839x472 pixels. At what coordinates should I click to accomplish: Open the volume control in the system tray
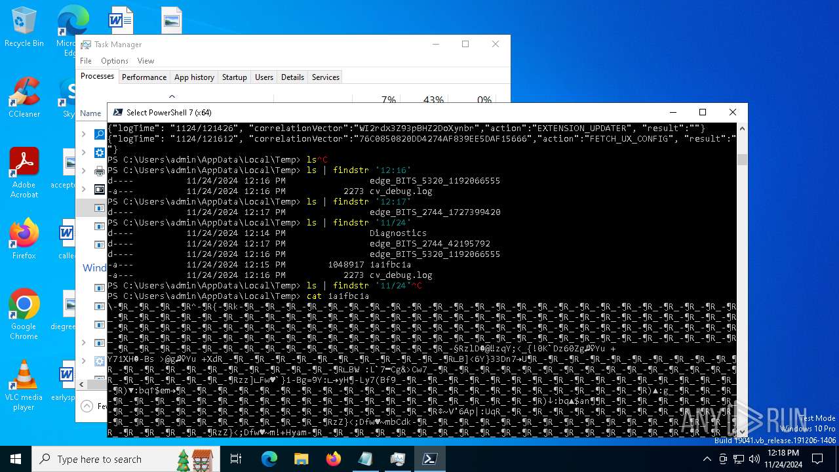coord(754,459)
